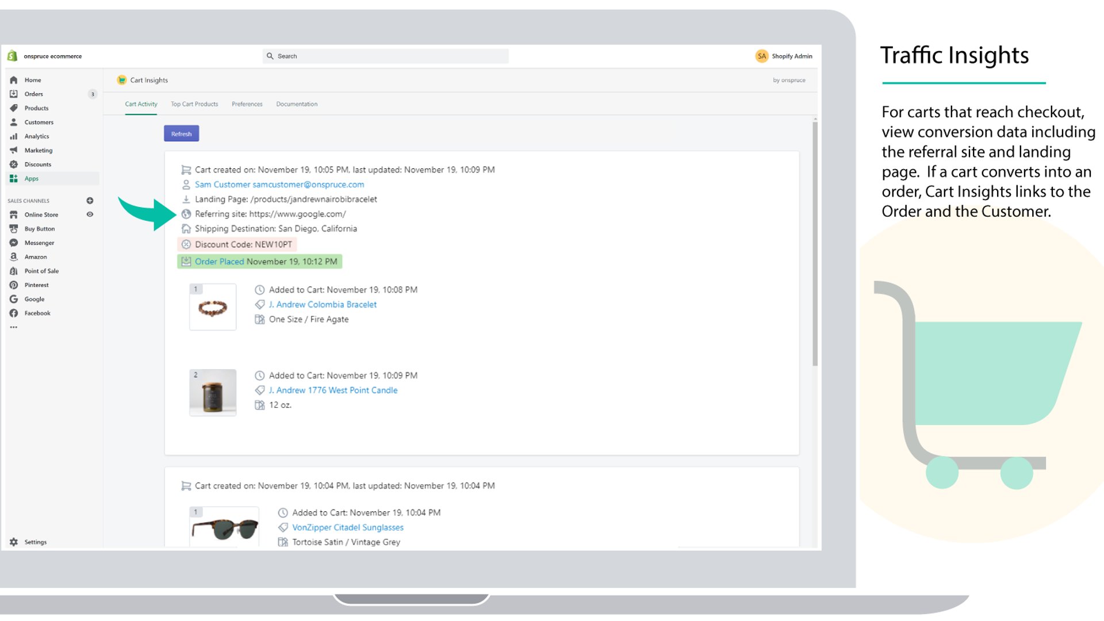The width and height of the screenshot is (1104, 621).
Task: Focus the Search input field
Action: coord(386,56)
